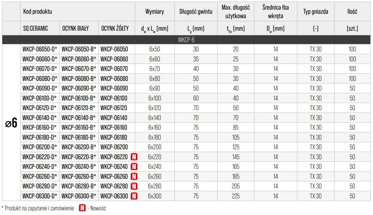Select the Kod produktu header cell
The height and width of the screenshot is (215, 373).
click(x=38, y=12)
